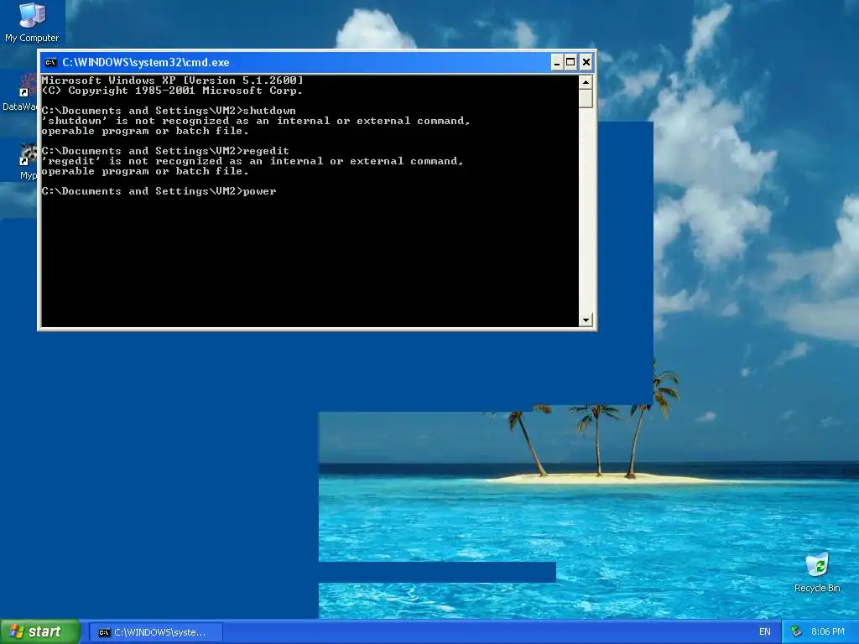
Task: Click the typed 'power' command text
Action: [x=259, y=191]
